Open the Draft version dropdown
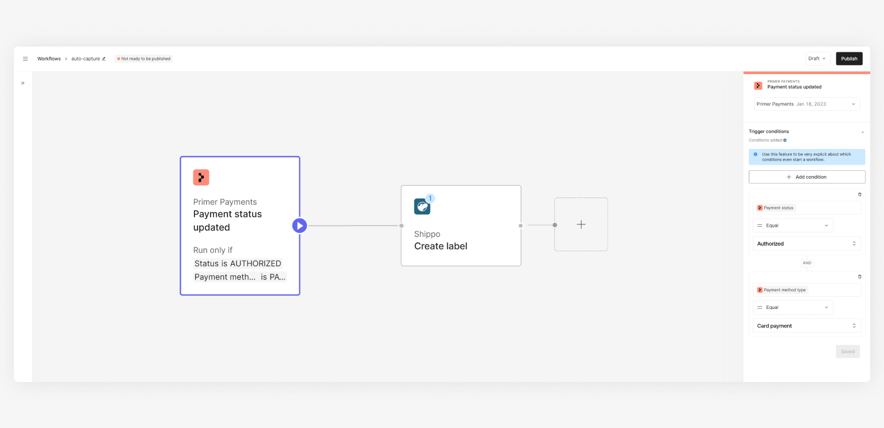This screenshot has width=884, height=428. click(x=818, y=59)
